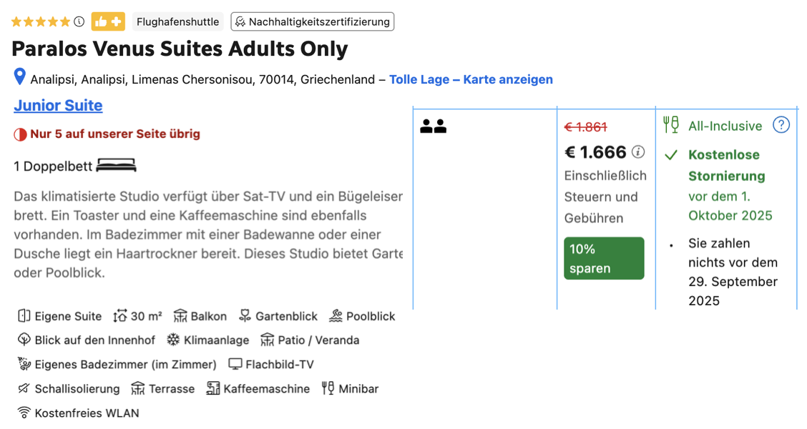Click the Kostenfreies WLAN wifi icon
This screenshot has height=429, width=807.
(24, 413)
